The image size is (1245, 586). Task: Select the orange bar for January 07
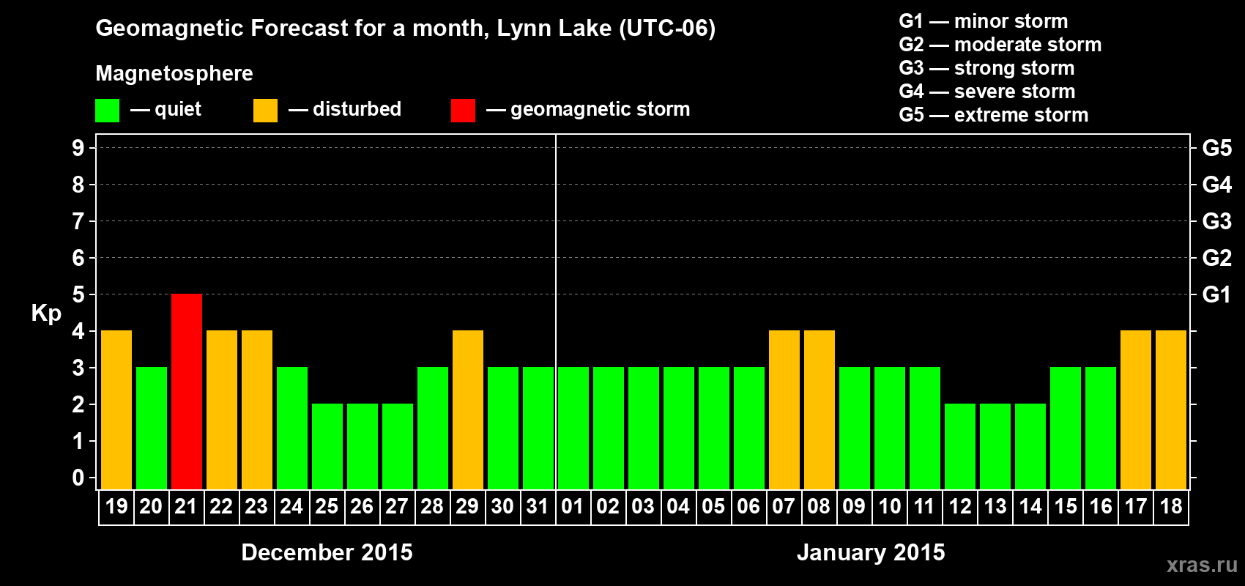tap(784, 409)
